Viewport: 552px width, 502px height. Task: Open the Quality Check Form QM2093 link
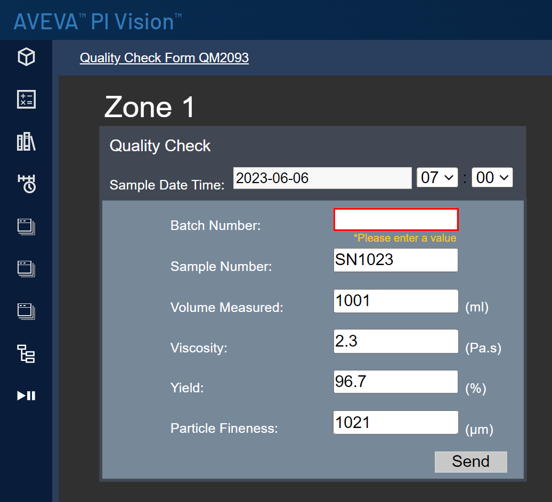[164, 57]
